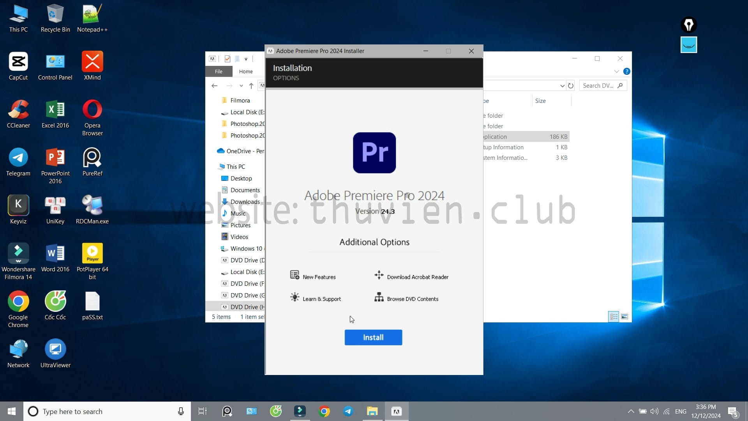Expand the Explorer ribbon chevron
The height and width of the screenshot is (421, 748).
click(x=616, y=71)
